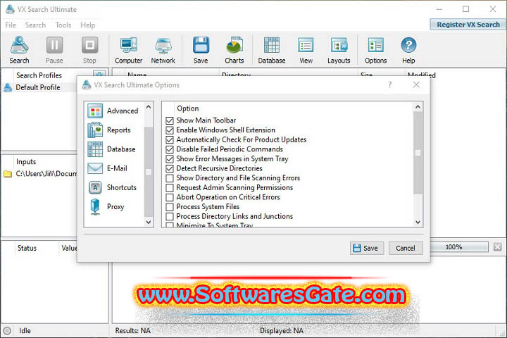Open the Computer search toolbar icon

pyautogui.click(x=128, y=49)
